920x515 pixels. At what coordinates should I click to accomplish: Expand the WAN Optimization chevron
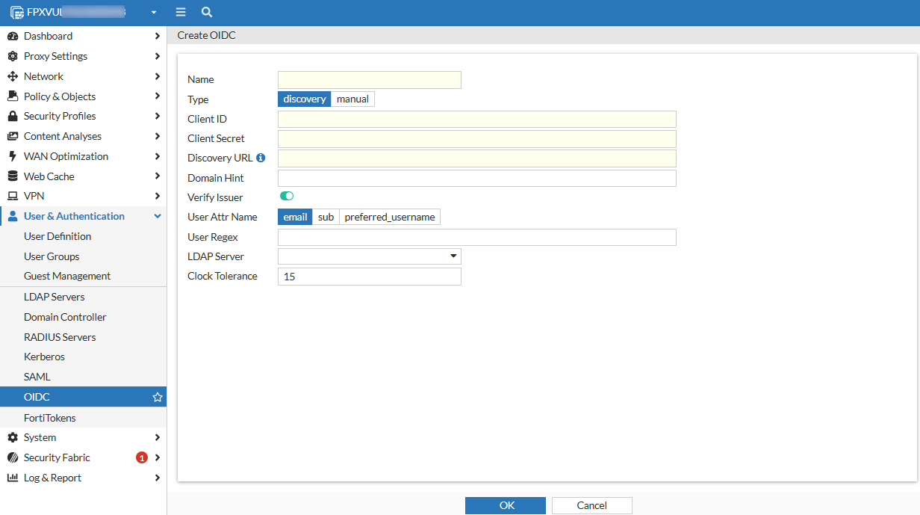[157, 156]
